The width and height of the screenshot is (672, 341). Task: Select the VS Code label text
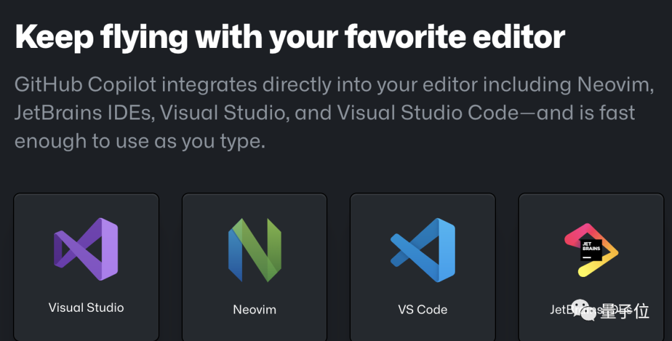422,309
